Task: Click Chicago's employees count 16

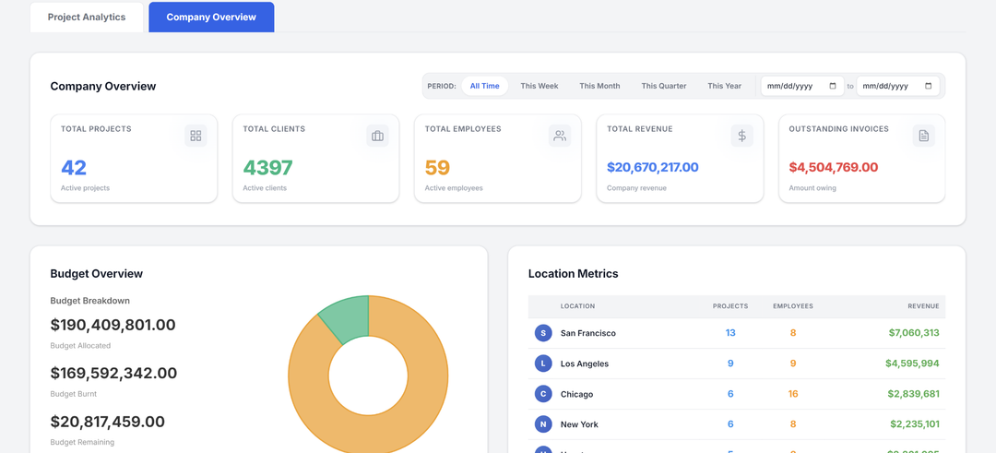Action: [793, 394]
